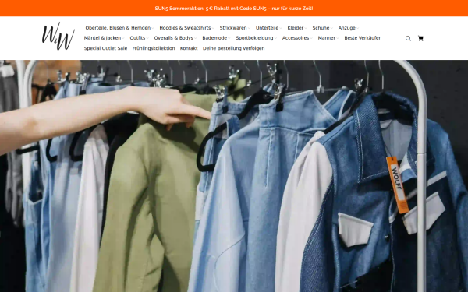Screen dimensions: 468x292
Task: Open Kleider menu
Action: pyautogui.click(x=295, y=28)
